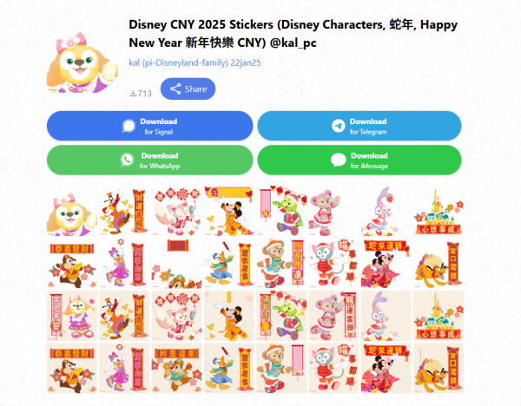Select the Minnie Mouse sticker in bottom row
Image resolution: width=521 pixels, height=406 pixels.
pyautogui.click(x=386, y=368)
